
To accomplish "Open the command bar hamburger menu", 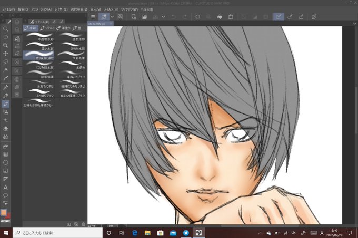I will pyautogui.click(x=93, y=17).
